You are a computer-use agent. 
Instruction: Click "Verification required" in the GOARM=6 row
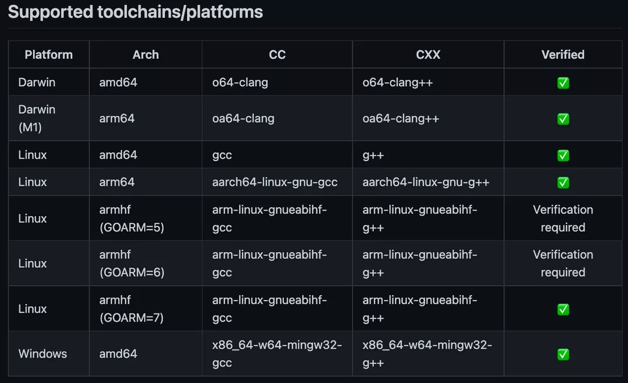point(563,263)
